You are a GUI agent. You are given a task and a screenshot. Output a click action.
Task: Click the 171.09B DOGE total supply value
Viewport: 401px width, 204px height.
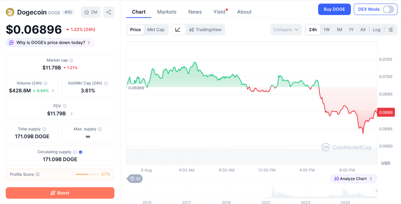point(32,137)
